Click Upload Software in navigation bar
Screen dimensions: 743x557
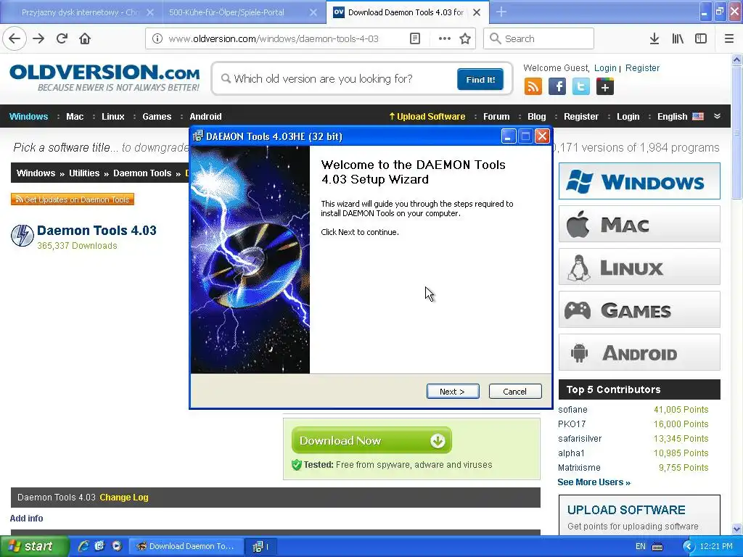tap(427, 117)
